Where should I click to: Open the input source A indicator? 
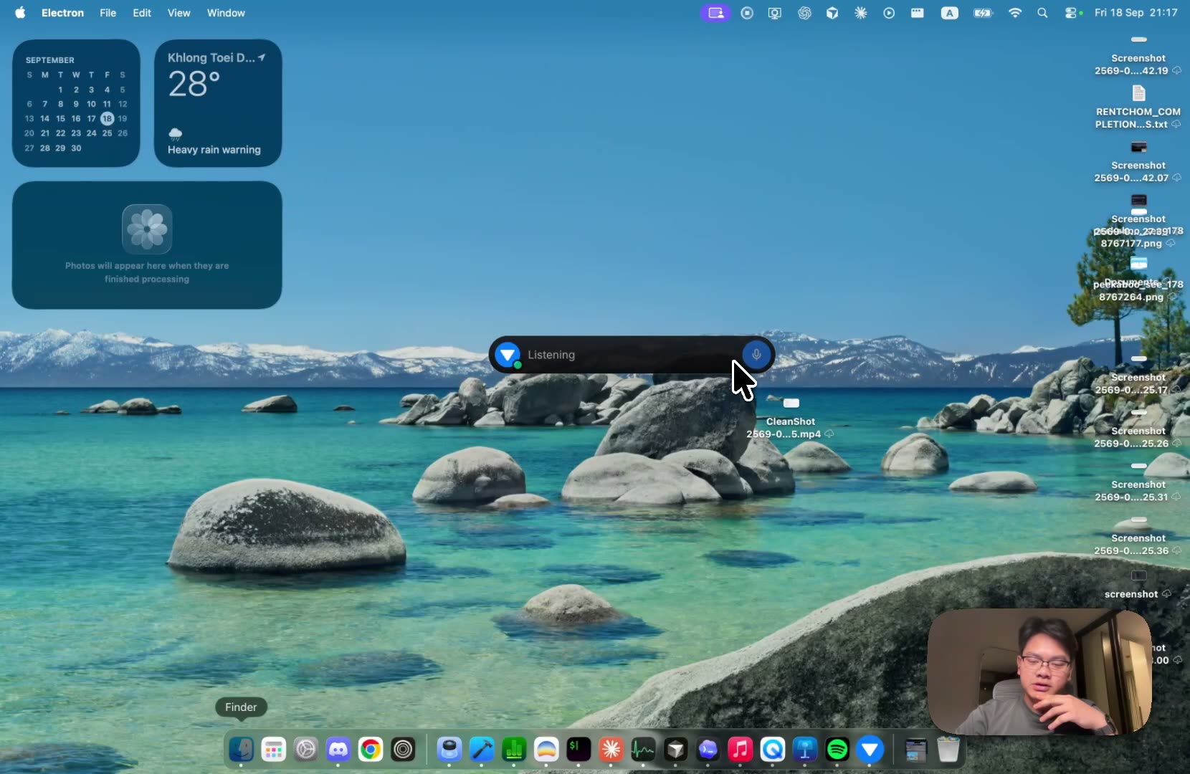click(949, 13)
